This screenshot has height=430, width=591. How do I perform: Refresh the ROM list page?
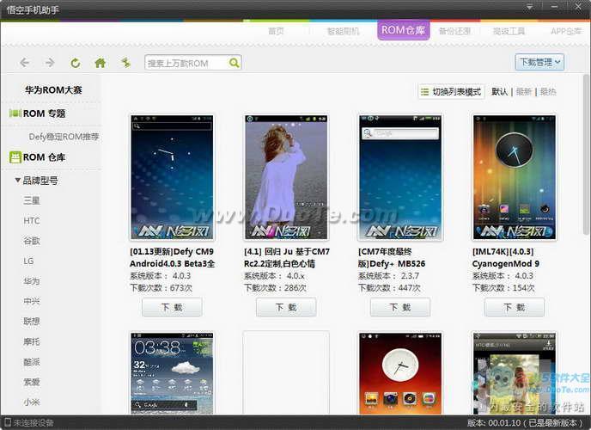(76, 63)
